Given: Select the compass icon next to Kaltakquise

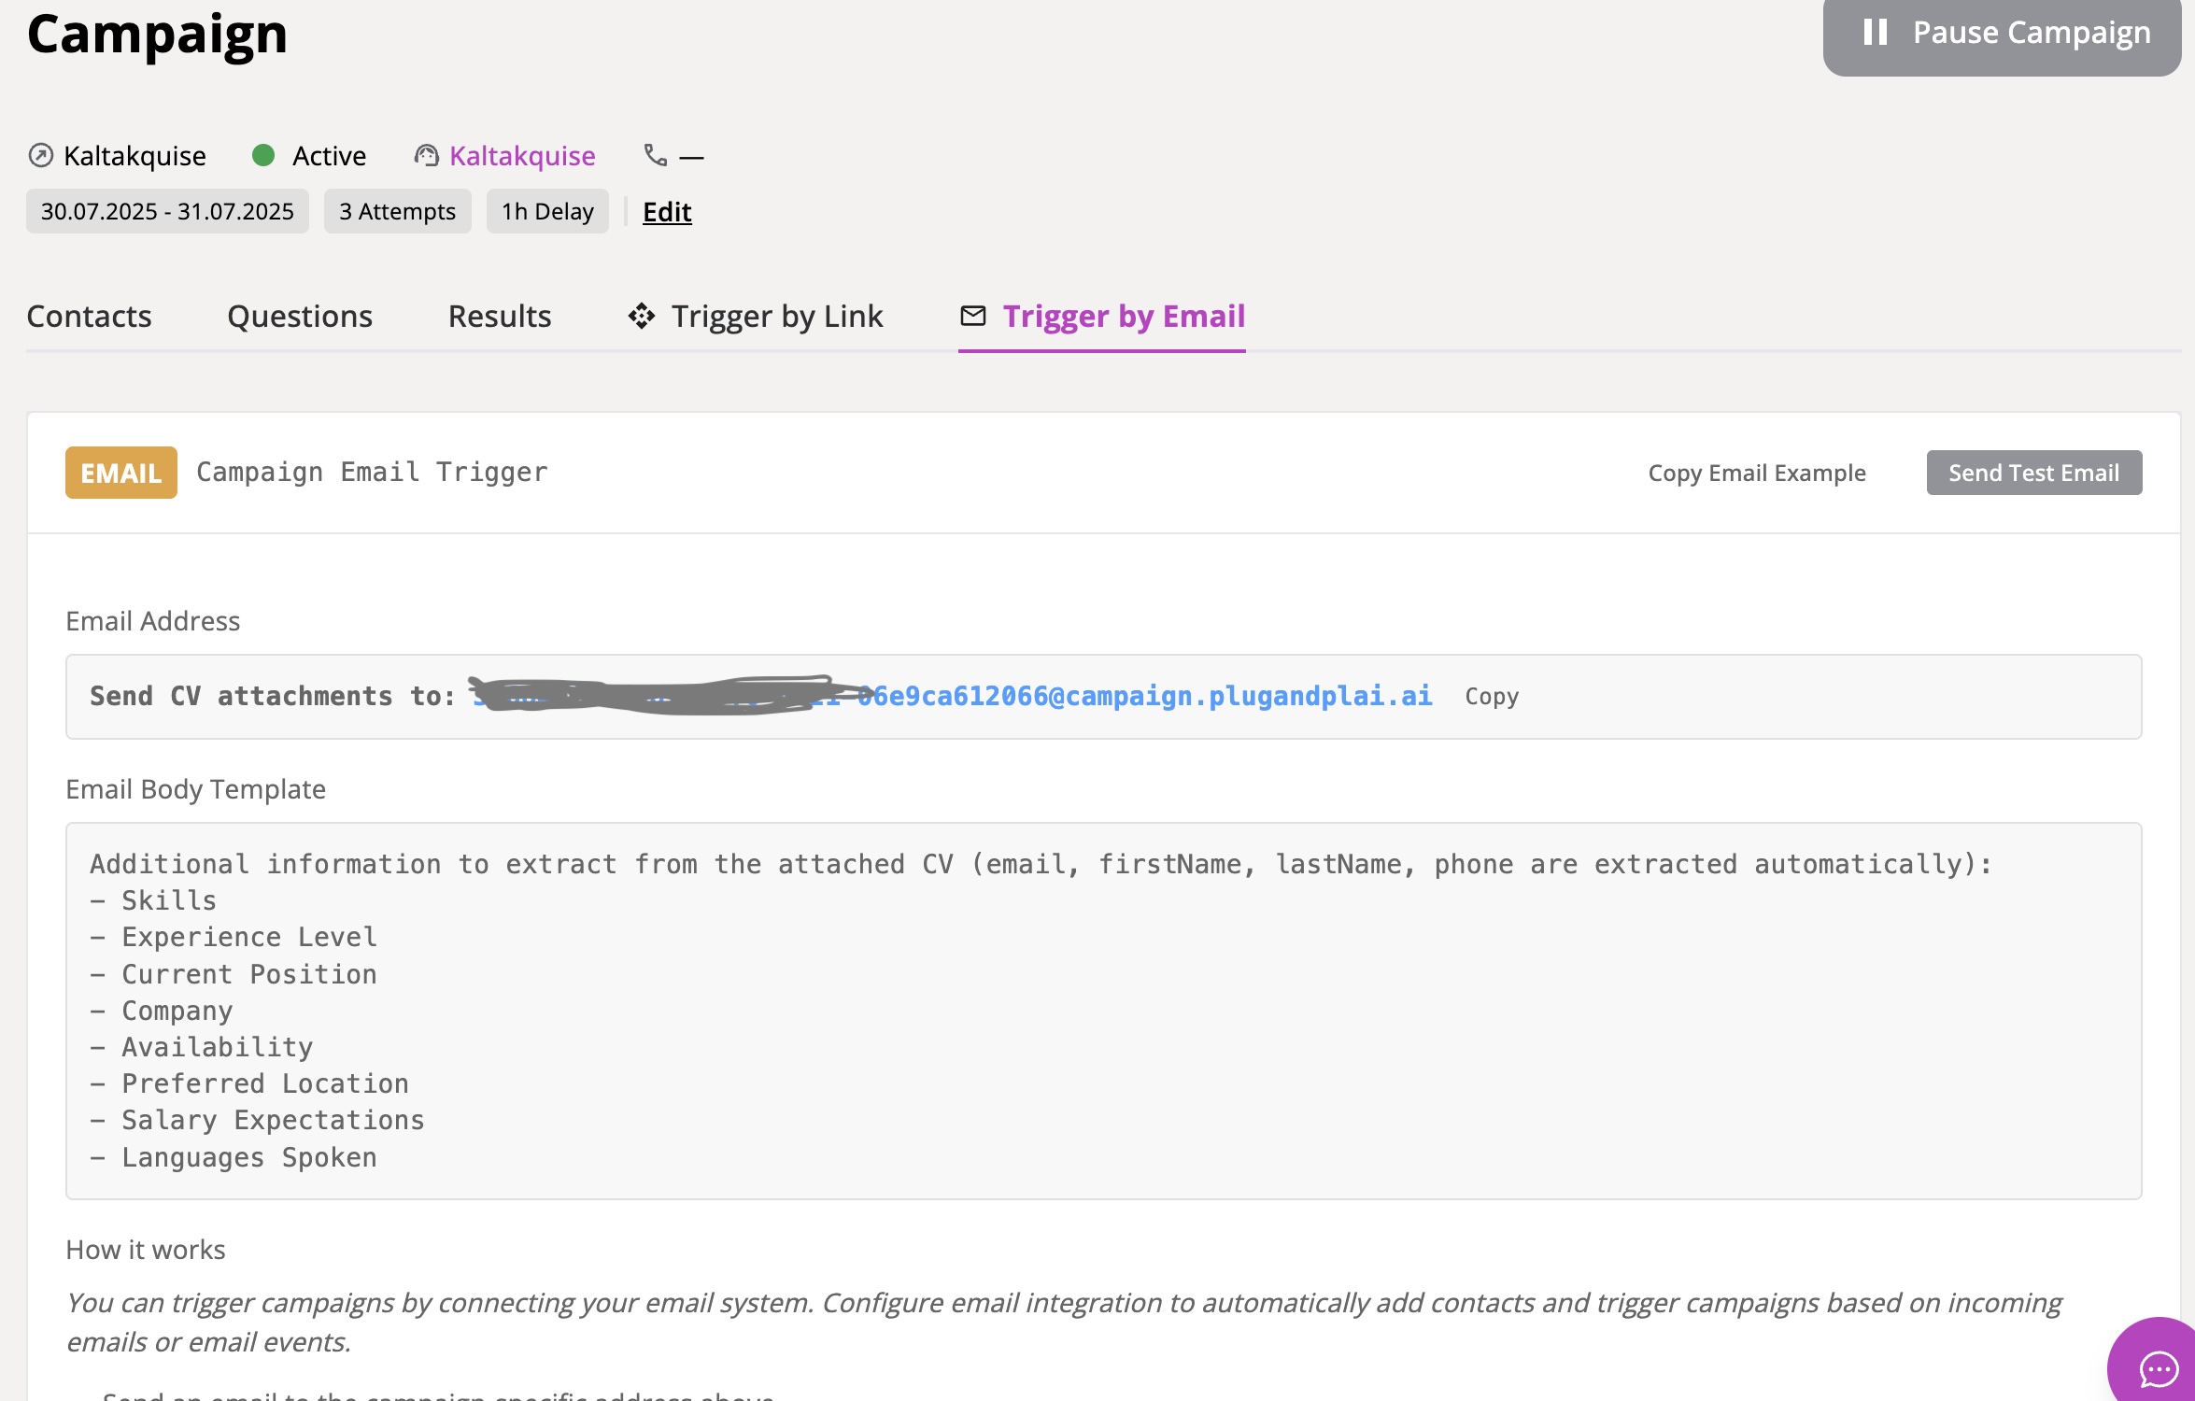Looking at the screenshot, I should coord(39,155).
